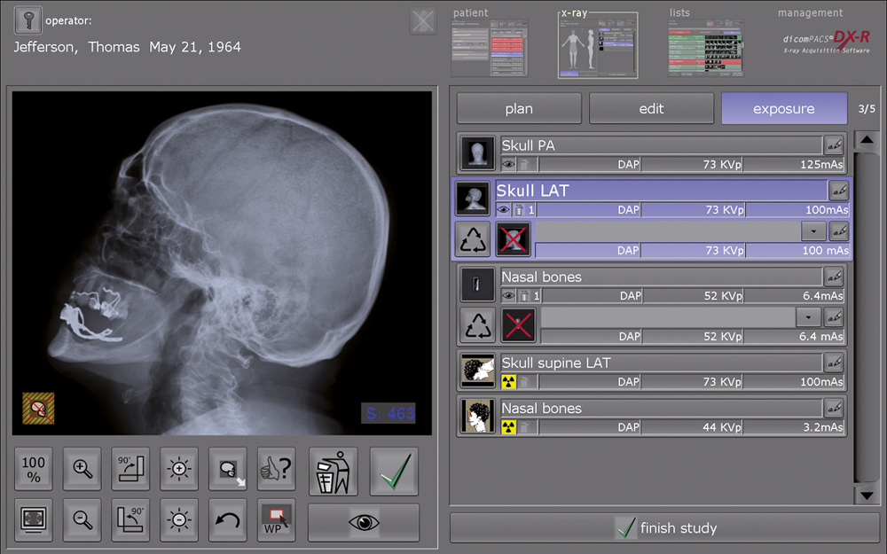This screenshot has width=887, height=554.
Task: Open dropdown in Nasal bones rejected row
Action: pyautogui.click(x=808, y=316)
